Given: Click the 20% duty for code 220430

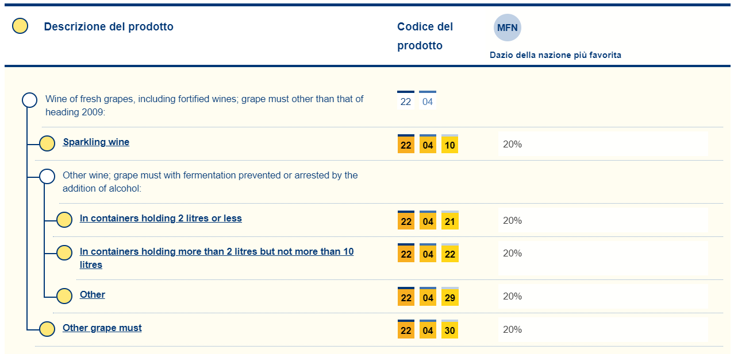Looking at the screenshot, I should [512, 330].
